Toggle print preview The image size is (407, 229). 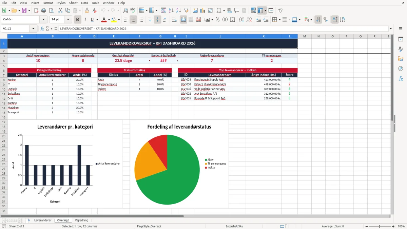[x=51, y=11]
